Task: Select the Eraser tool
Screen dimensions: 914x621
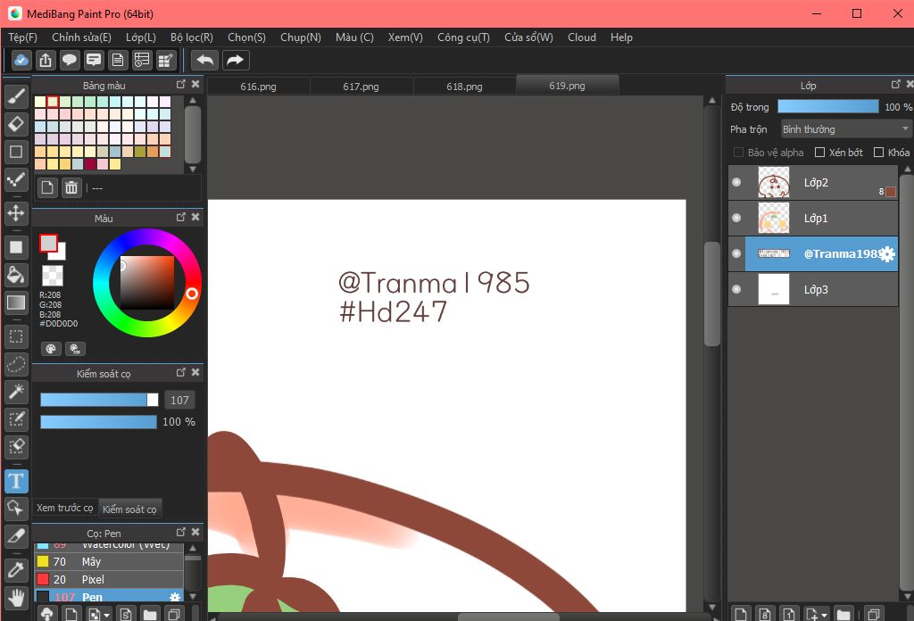Action: (16, 123)
